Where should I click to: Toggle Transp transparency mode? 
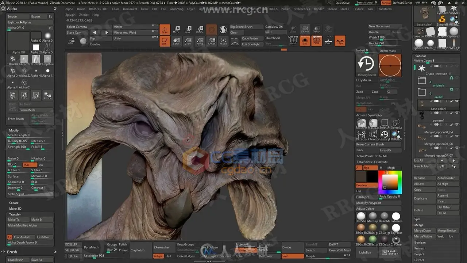coord(317,29)
